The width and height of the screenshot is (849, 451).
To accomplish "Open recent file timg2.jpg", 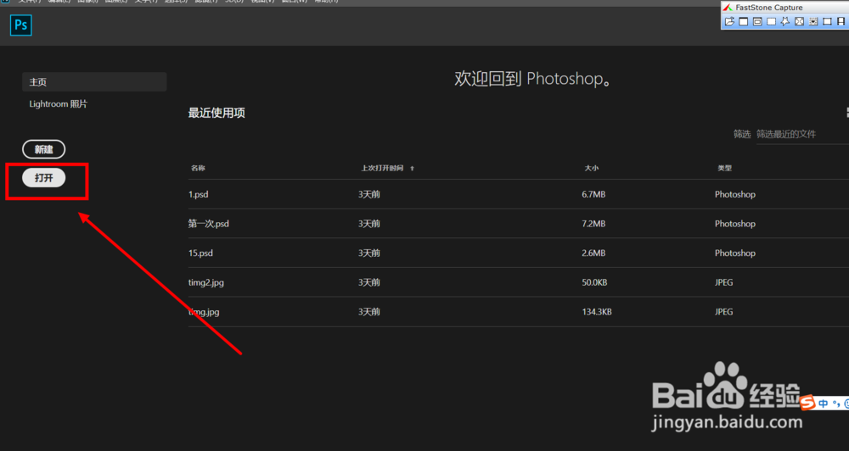I will 205,282.
